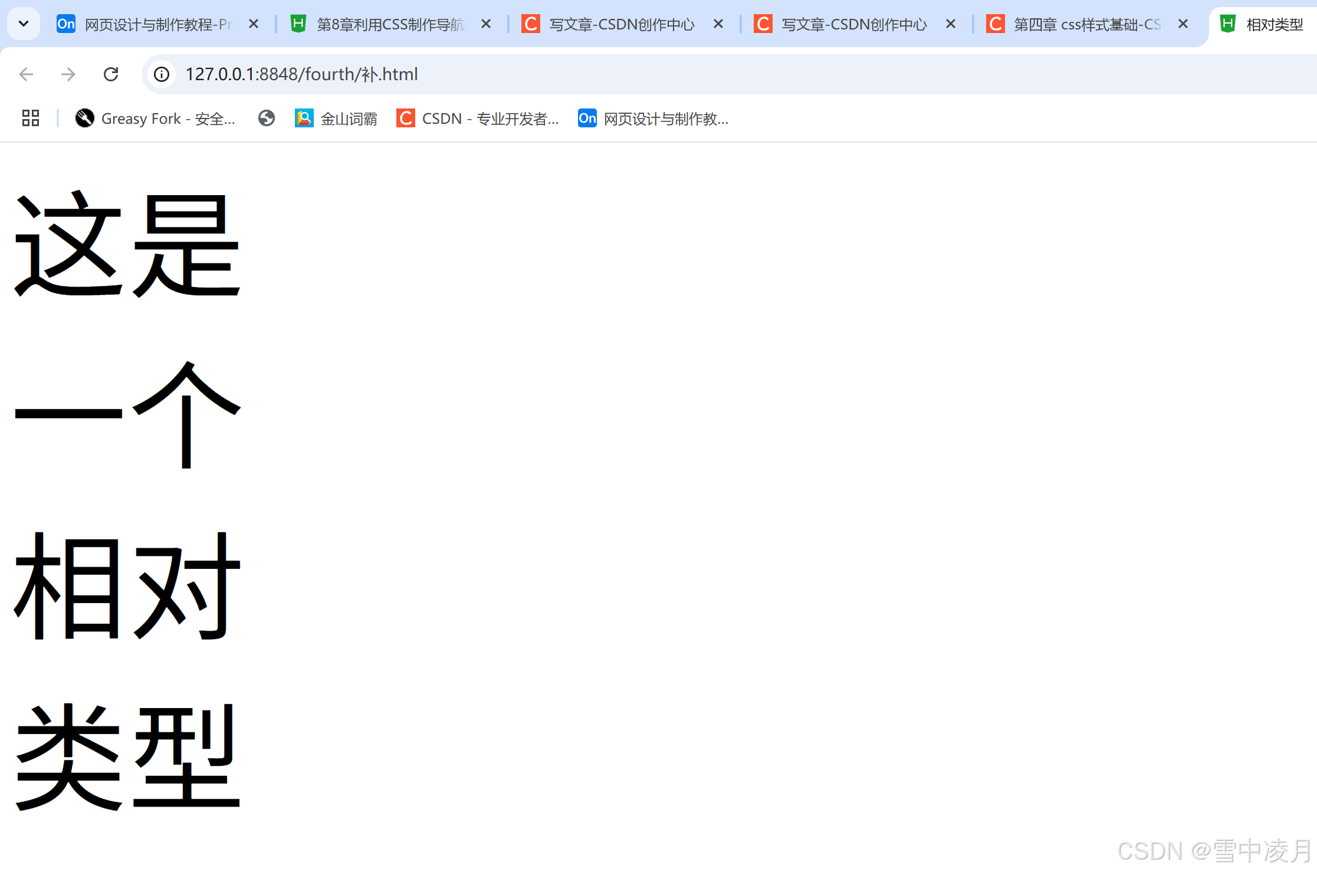
Task: Close the 第四章 css样式基础 tab
Action: [1183, 24]
